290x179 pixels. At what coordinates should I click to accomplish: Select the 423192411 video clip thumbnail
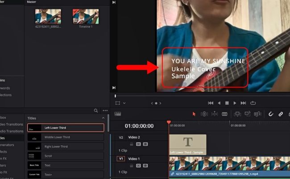tap(48, 17)
